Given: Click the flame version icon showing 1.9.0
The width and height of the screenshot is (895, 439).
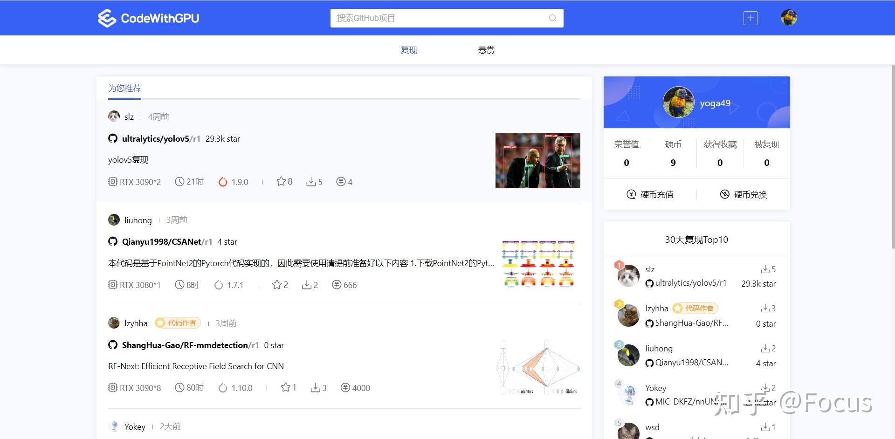Looking at the screenshot, I should pos(223,182).
